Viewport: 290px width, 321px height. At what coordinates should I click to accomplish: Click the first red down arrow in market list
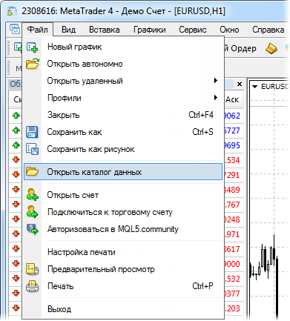coord(16,159)
